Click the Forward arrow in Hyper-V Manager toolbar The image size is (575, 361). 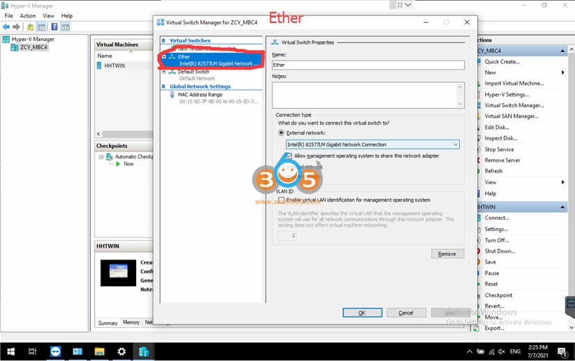[16, 27]
